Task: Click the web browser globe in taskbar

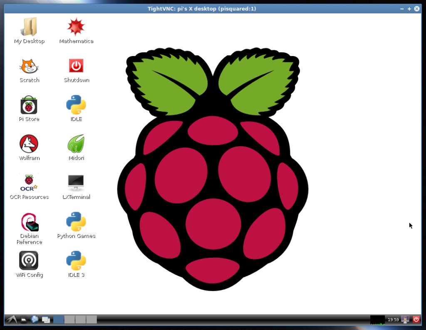Action: click(35, 319)
